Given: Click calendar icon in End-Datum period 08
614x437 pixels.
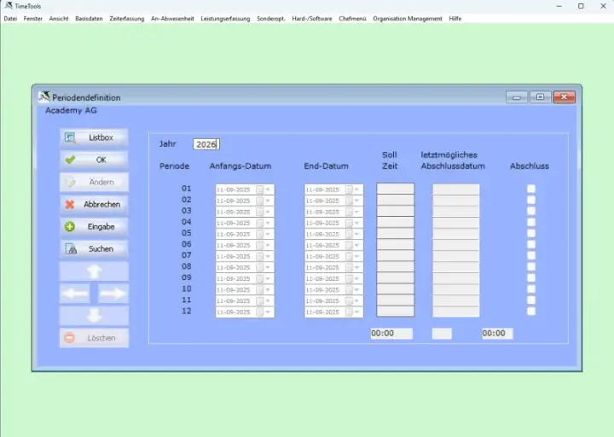Looking at the screenshot, I should click(x=349, y=267).
